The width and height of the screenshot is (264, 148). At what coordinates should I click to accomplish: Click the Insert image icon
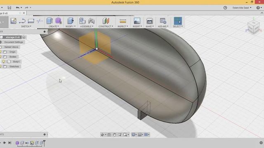coord(137,21)
